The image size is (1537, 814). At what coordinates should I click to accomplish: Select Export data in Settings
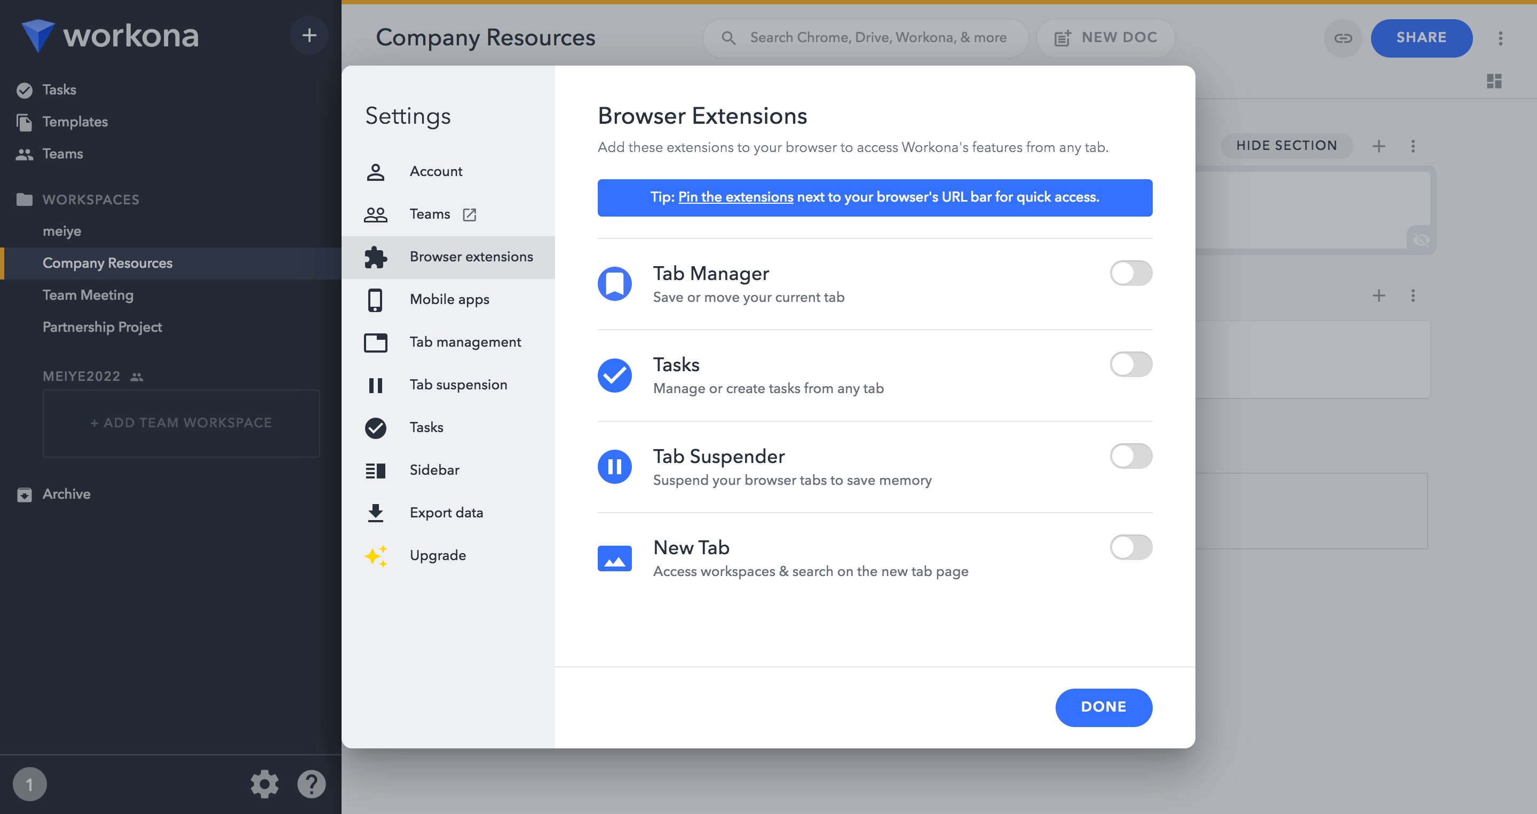tap(448, 513)
